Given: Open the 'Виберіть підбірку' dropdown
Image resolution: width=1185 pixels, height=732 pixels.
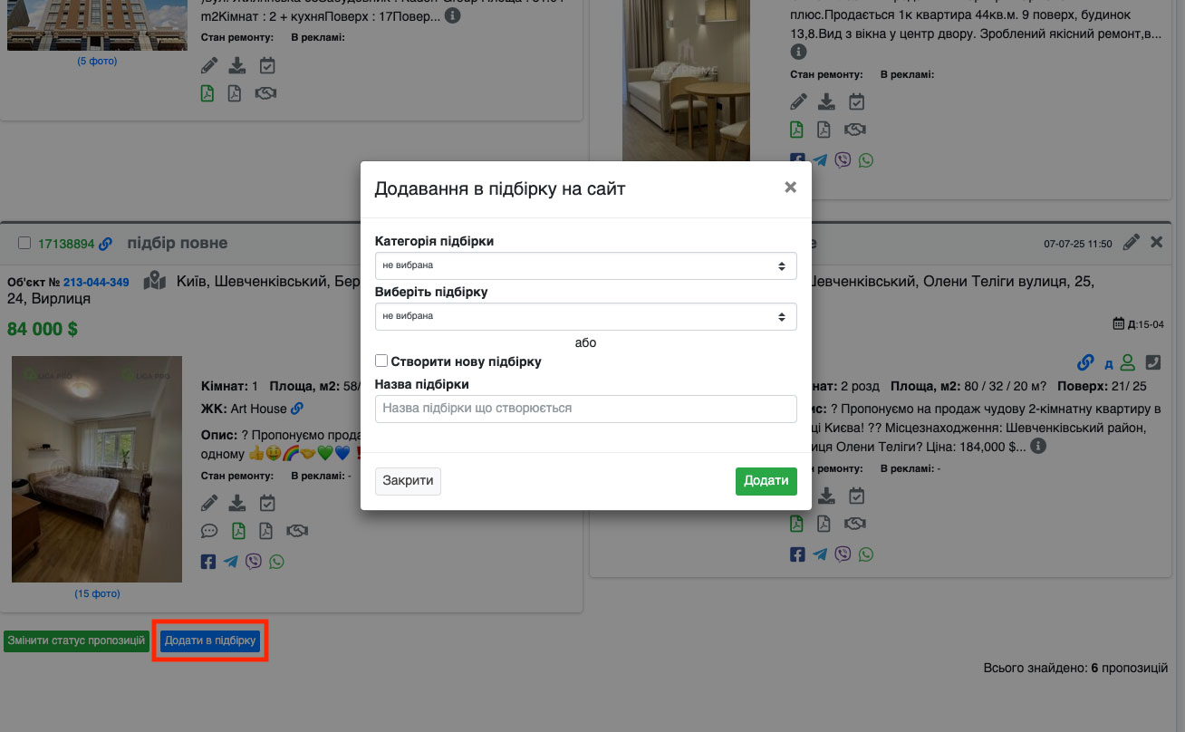Looking at the screenshot, I should click(x=585, y=316).
